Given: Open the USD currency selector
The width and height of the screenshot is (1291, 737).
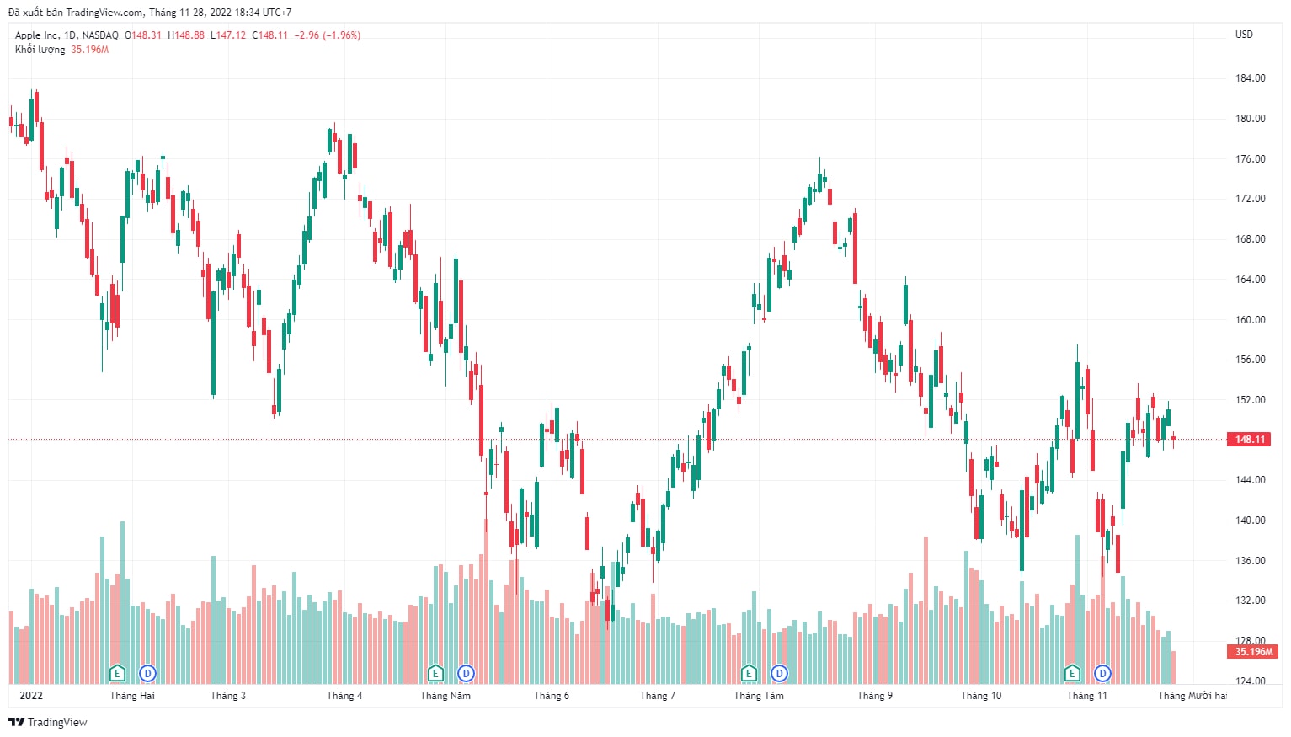Looking at the screenshot, I should click(x=1244, y=35).
